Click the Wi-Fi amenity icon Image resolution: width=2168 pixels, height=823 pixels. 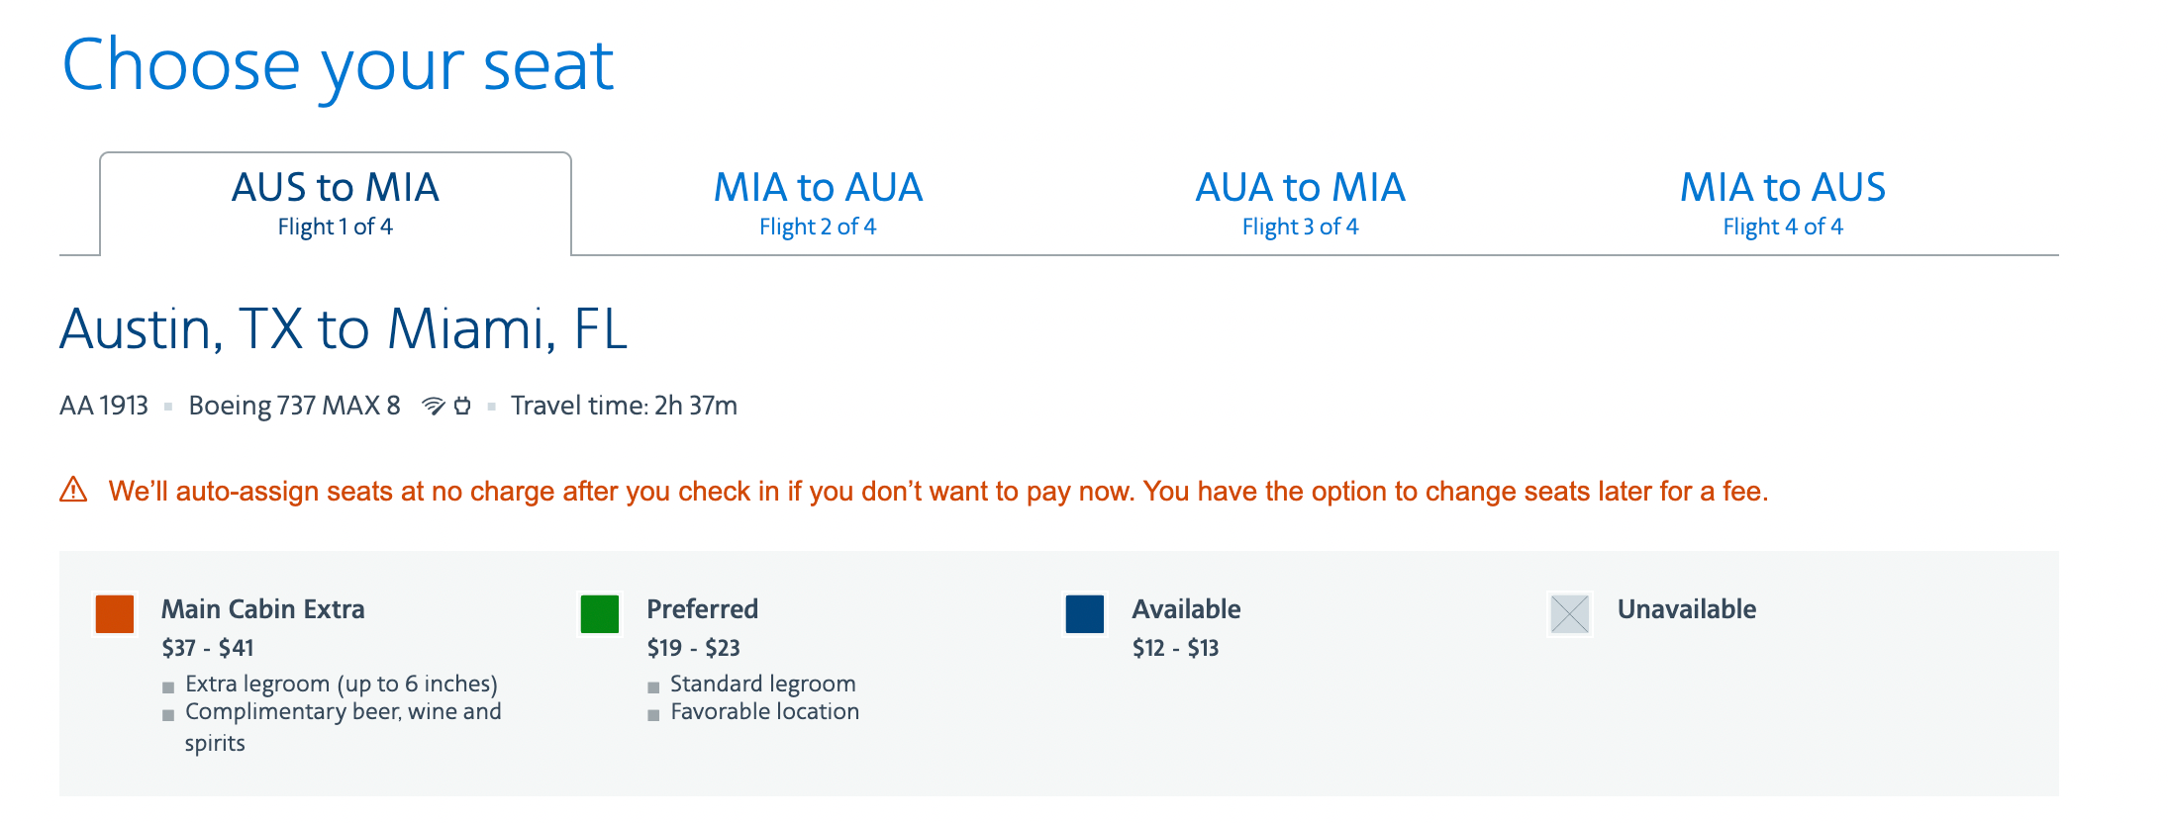point(434,406)
